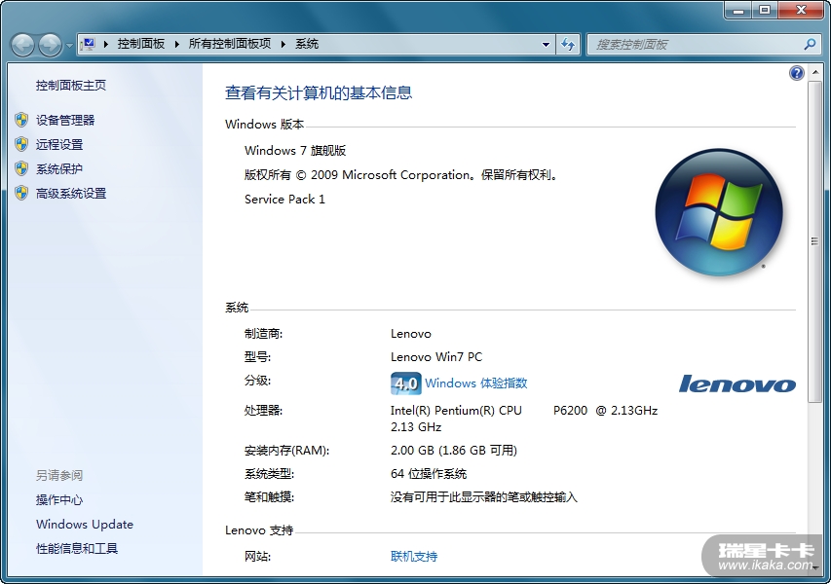Click the Lenovo logo image
This screenshot has width=831, height=584.
tap(737, 383)
